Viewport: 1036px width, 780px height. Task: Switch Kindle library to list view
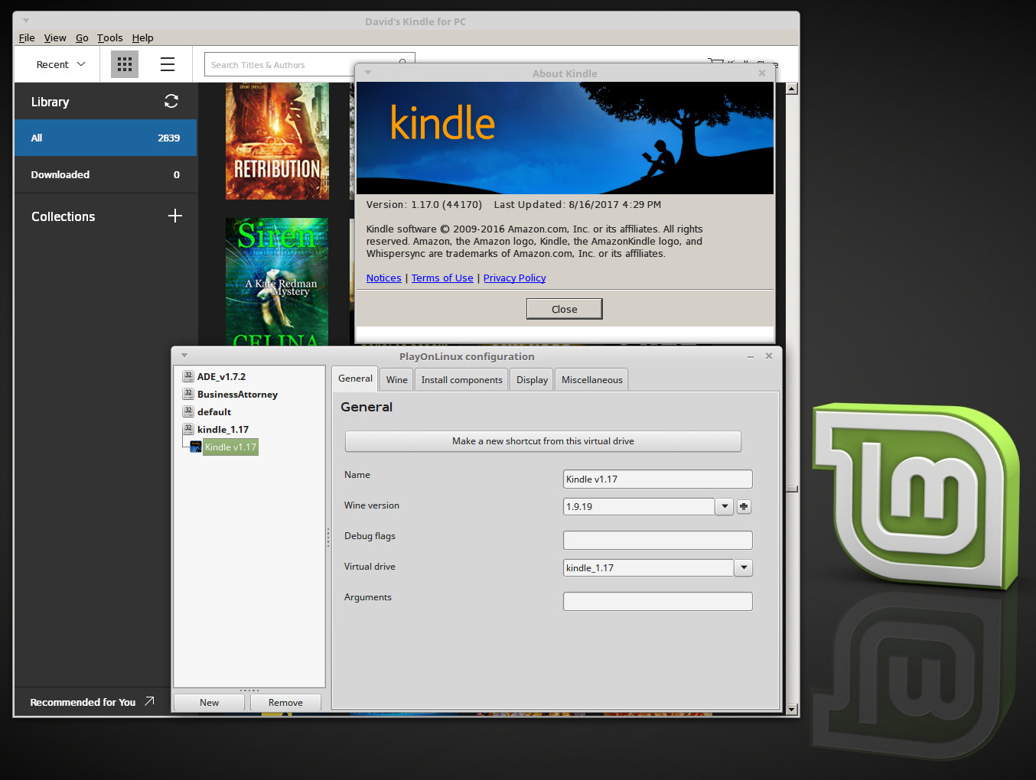(x=168, y=64)
